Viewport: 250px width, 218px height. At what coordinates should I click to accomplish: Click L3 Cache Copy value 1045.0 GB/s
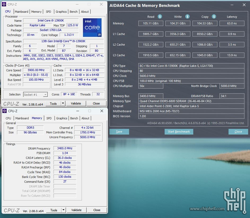205,55
